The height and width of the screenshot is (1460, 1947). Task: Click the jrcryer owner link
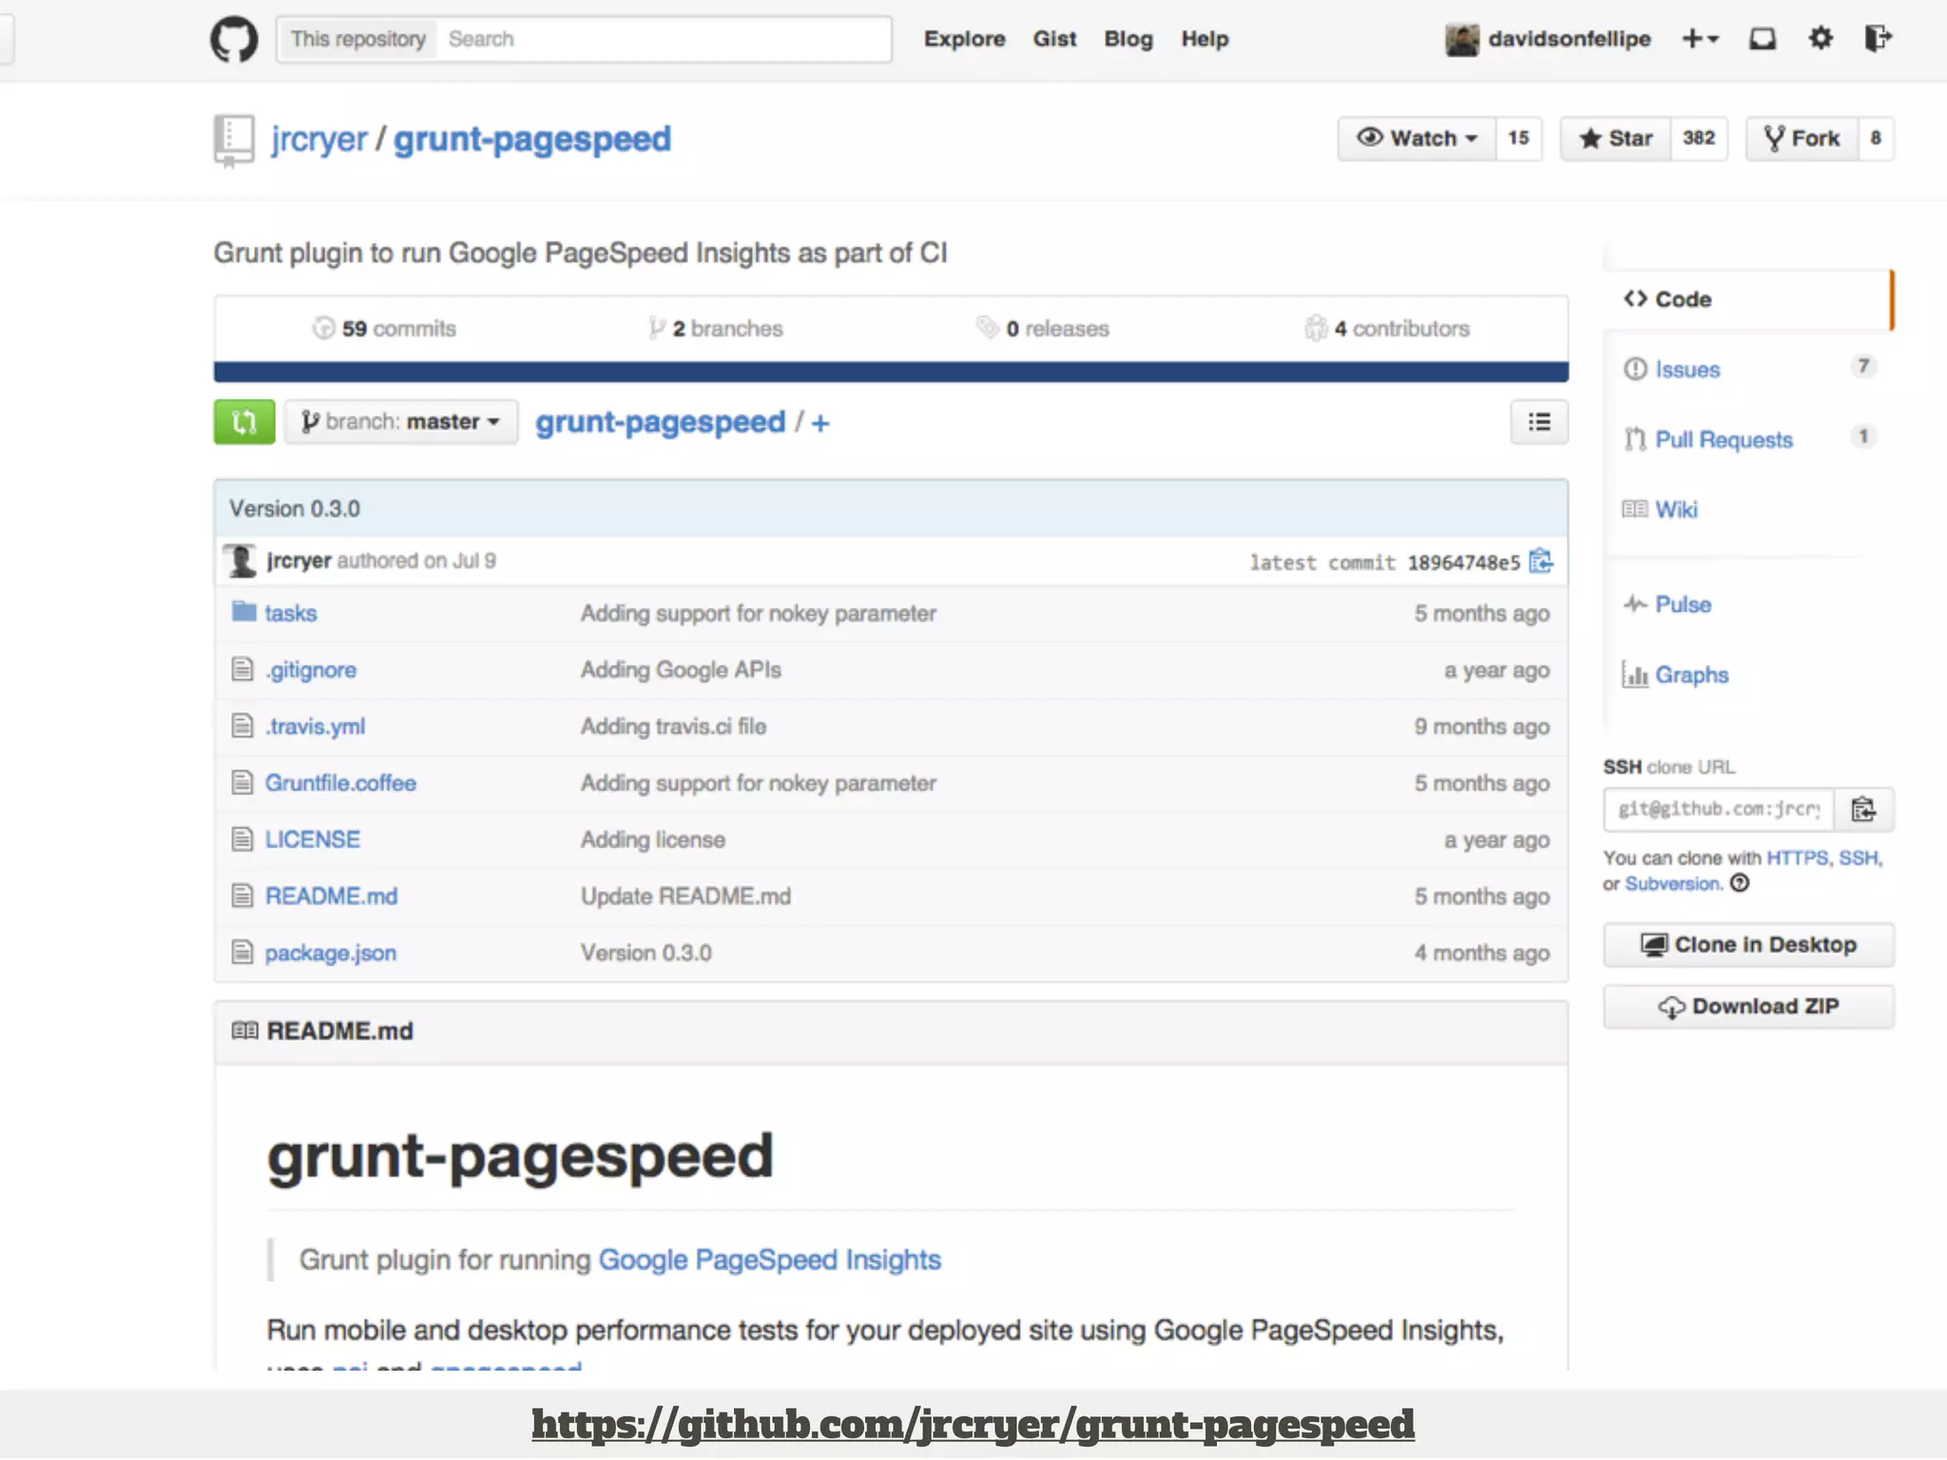(318, 140)
